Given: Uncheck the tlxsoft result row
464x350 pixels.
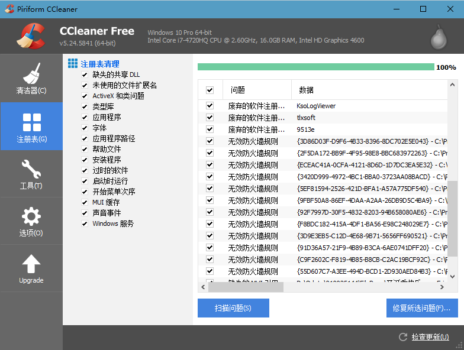Looking at the screenshot, I should (x=210, y=117).
